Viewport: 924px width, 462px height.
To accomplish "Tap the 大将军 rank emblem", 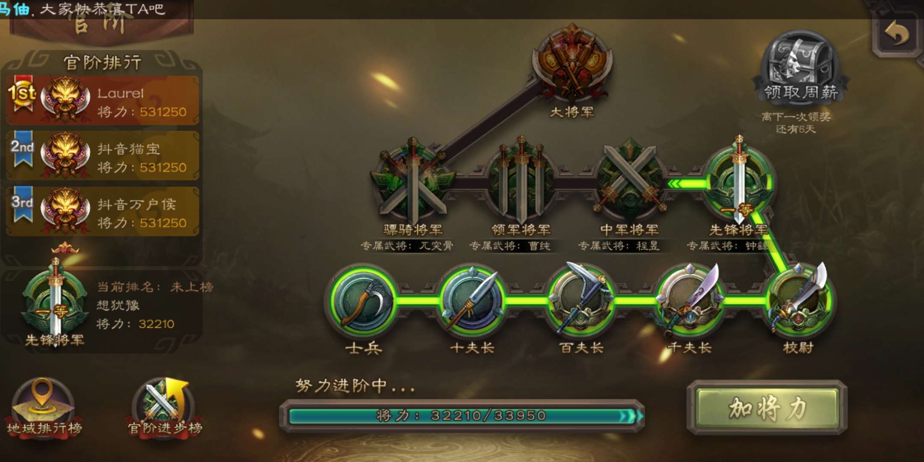I will tap(572, 62).
